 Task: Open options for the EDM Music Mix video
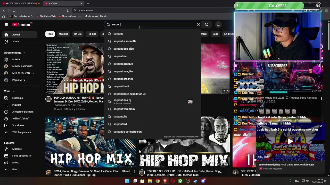pyautogui.click(x=321, y=98)
